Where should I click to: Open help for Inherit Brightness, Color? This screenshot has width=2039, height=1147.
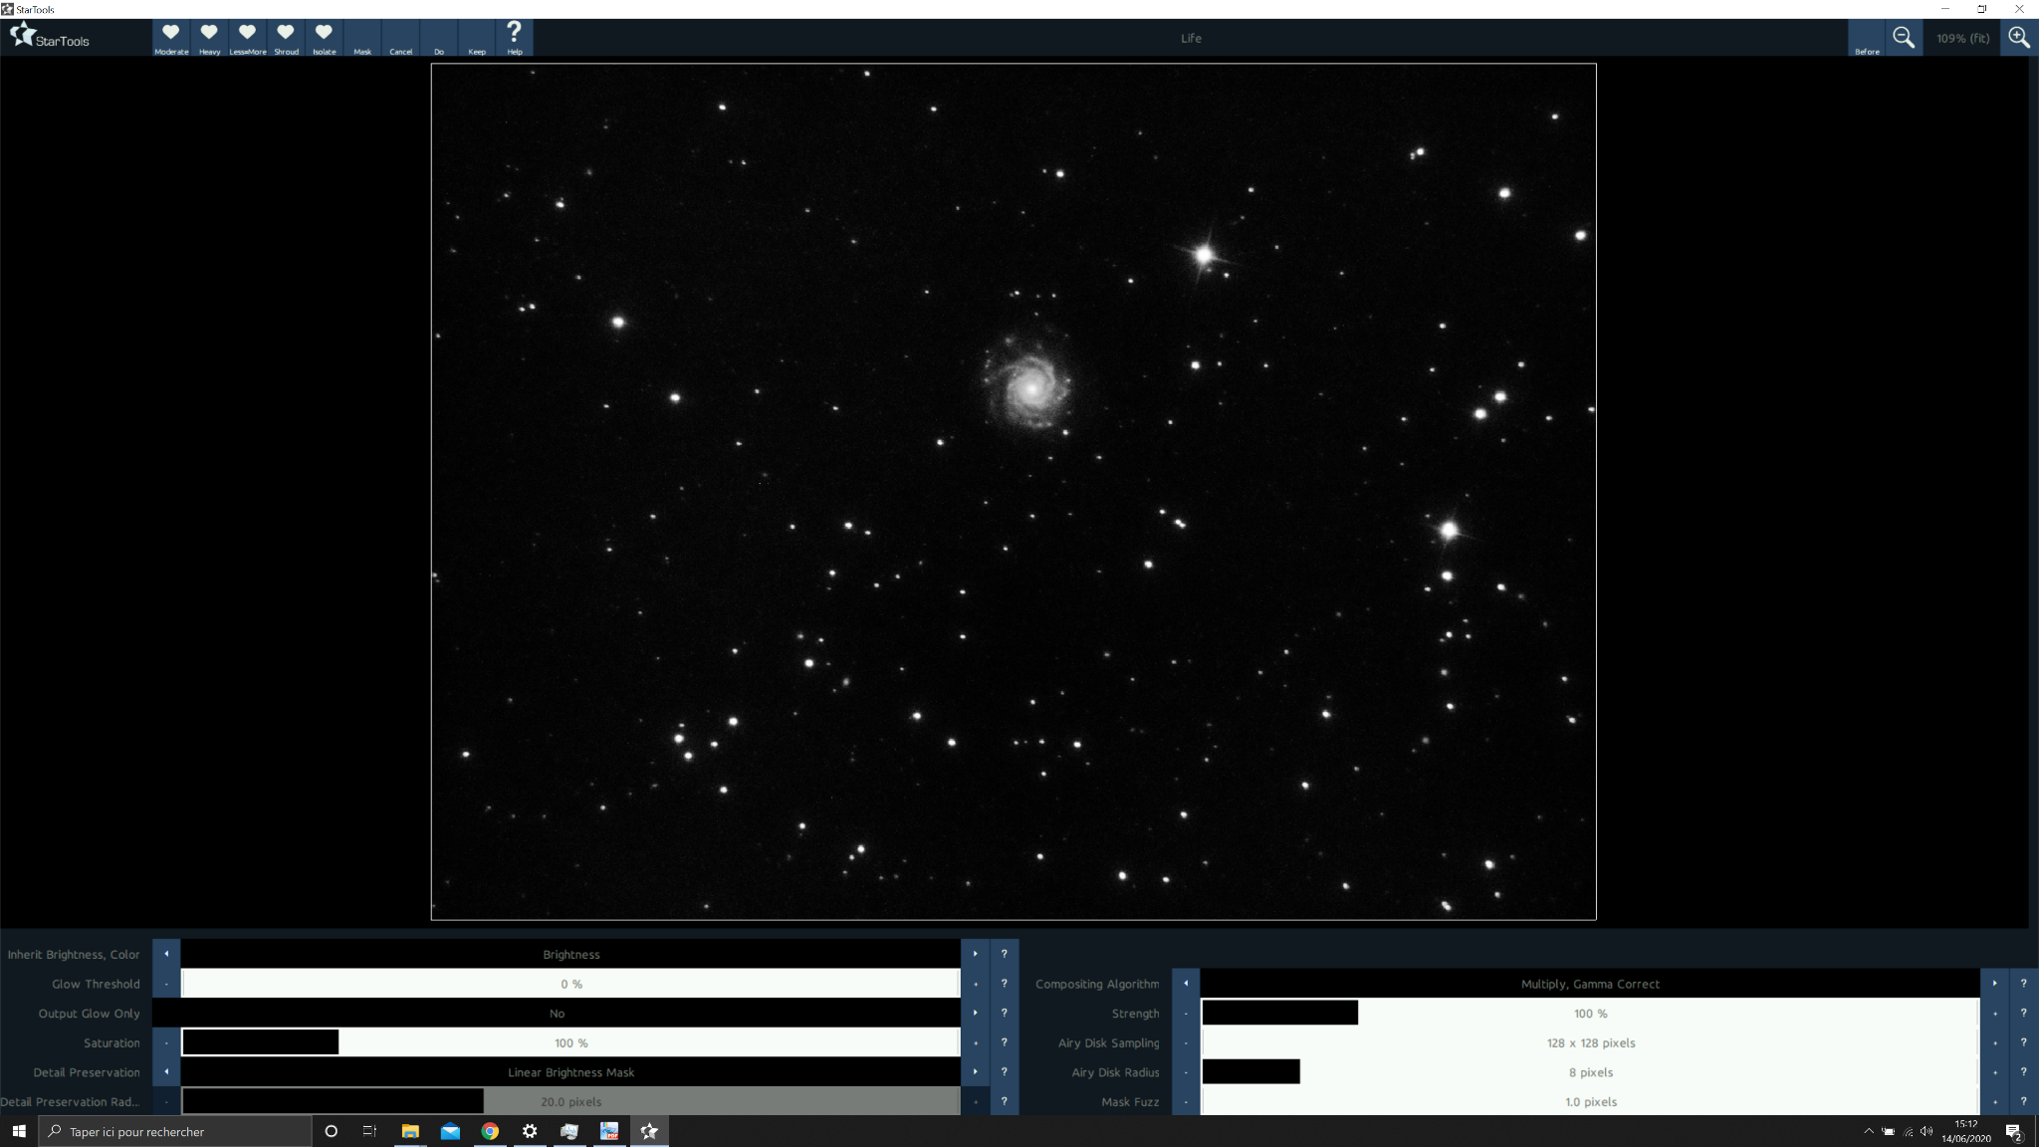(x=1004, y=954)
